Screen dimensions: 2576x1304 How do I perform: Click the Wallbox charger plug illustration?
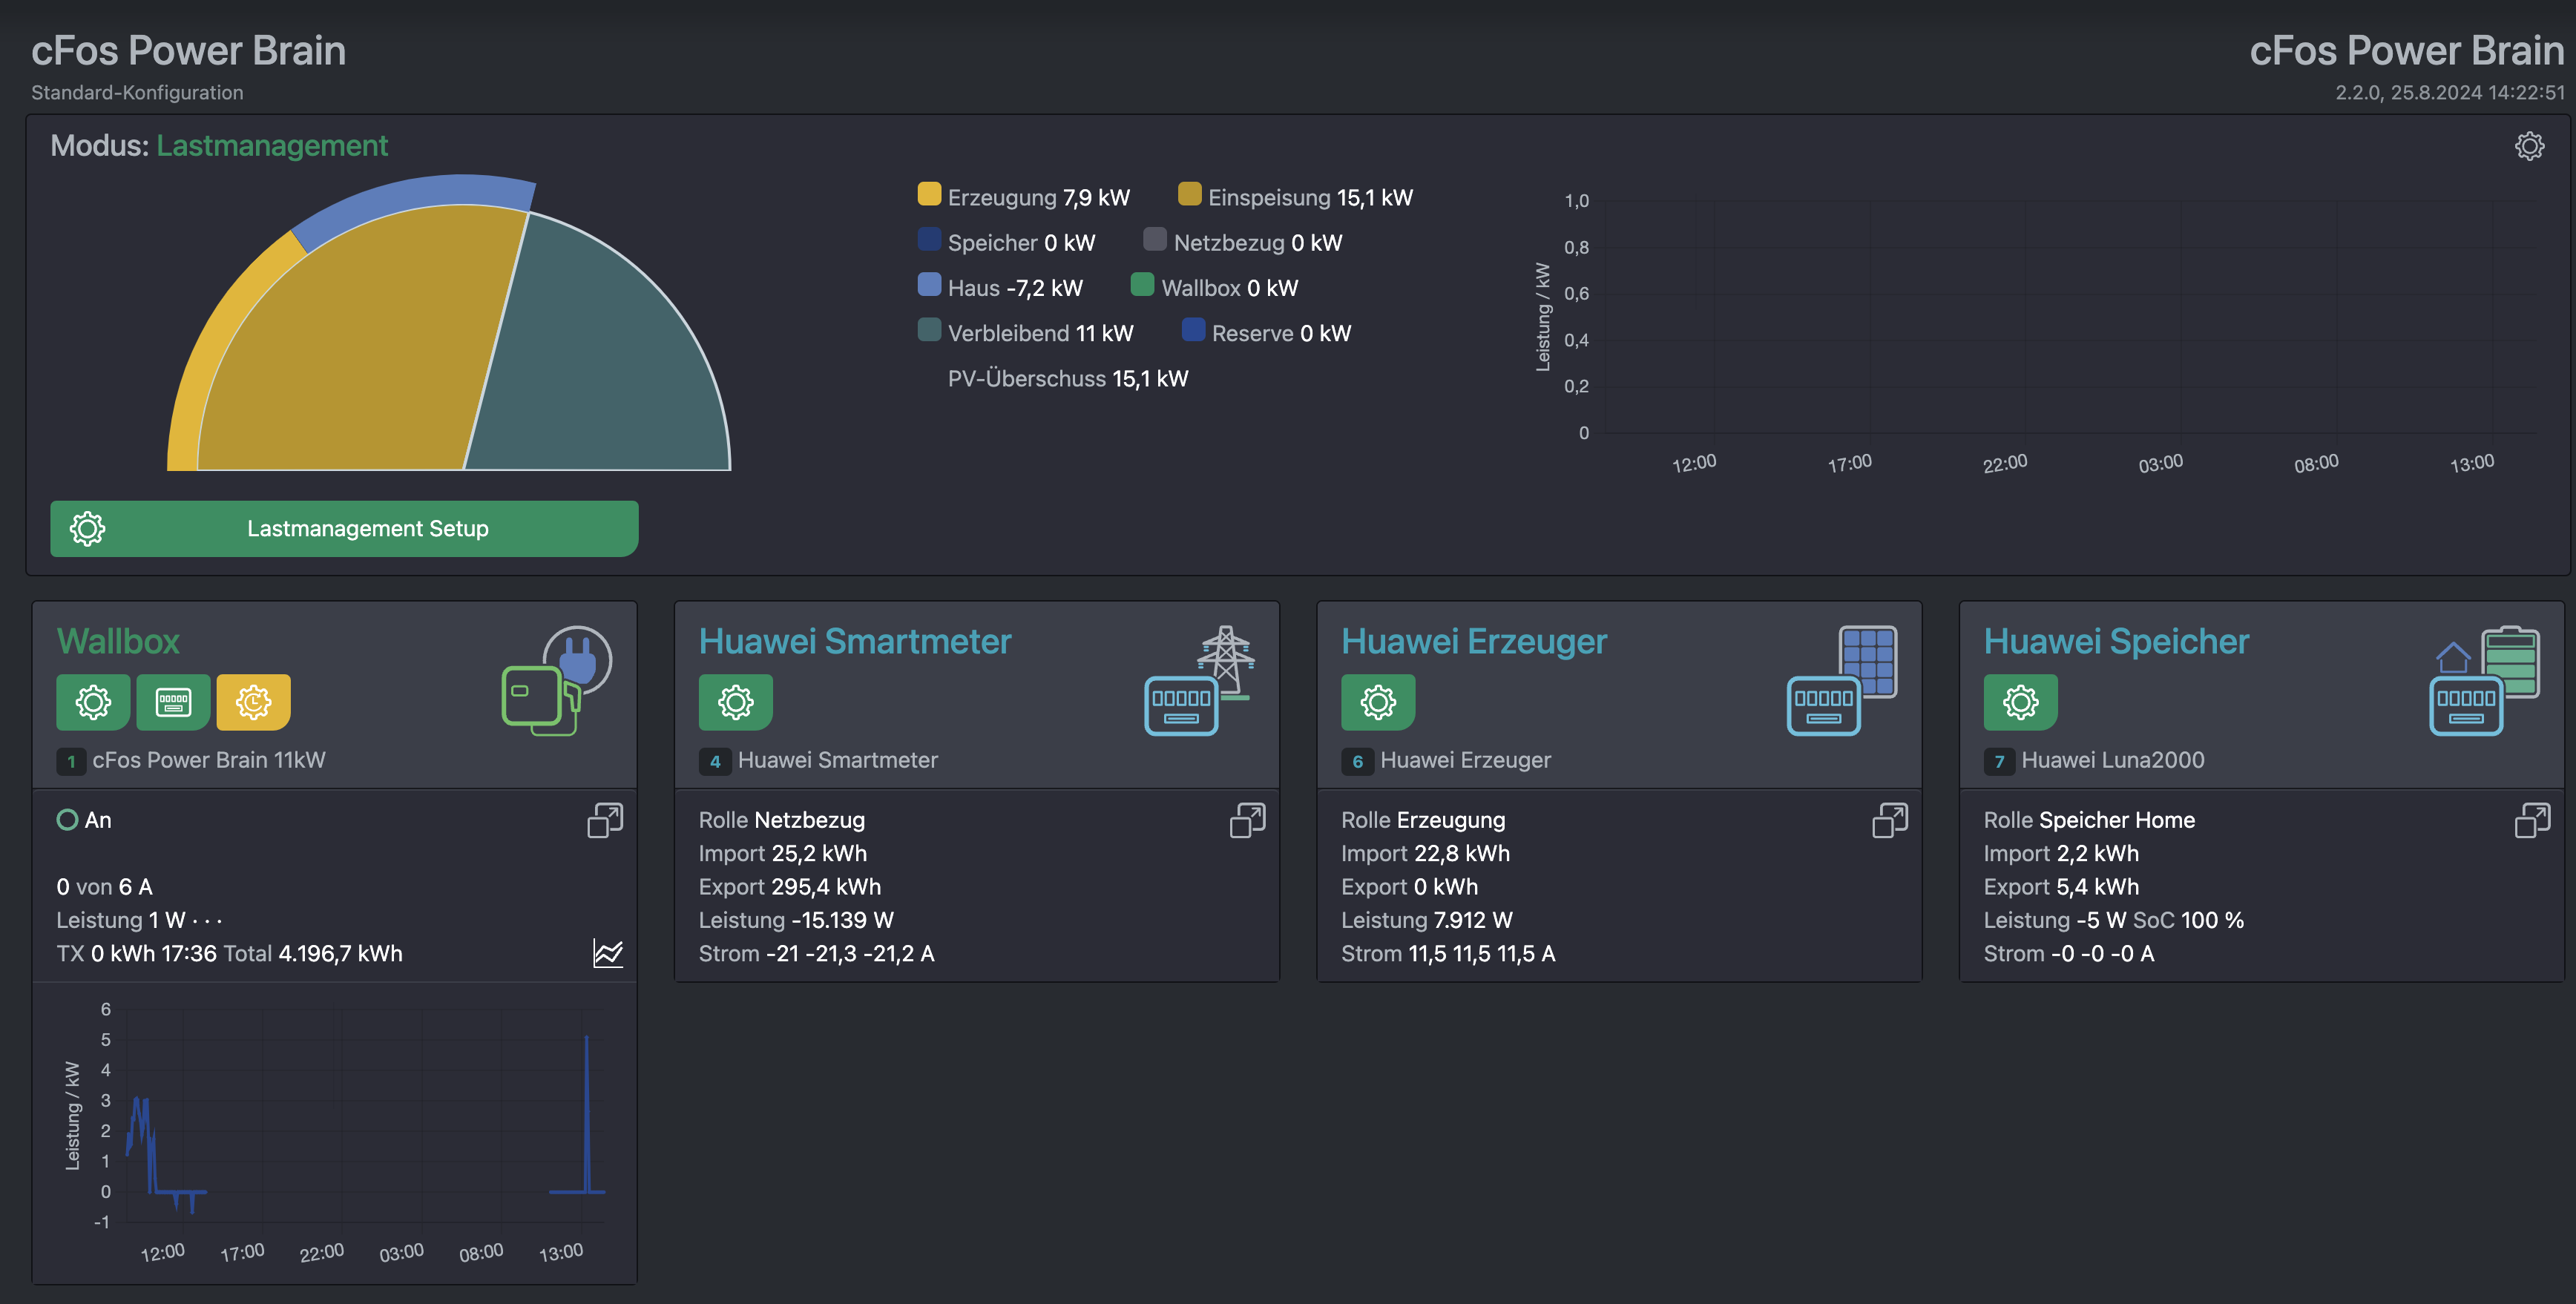pos(556,681)
